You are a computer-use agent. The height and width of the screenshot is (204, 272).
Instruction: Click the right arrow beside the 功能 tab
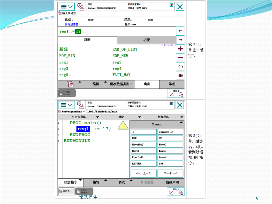point(180,40)
